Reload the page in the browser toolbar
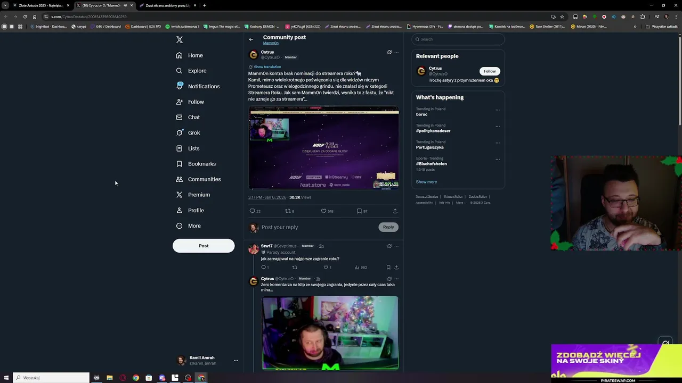 click(x=25, y=16)
